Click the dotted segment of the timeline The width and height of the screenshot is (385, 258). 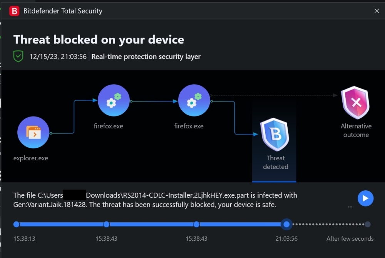coord(327,224)
